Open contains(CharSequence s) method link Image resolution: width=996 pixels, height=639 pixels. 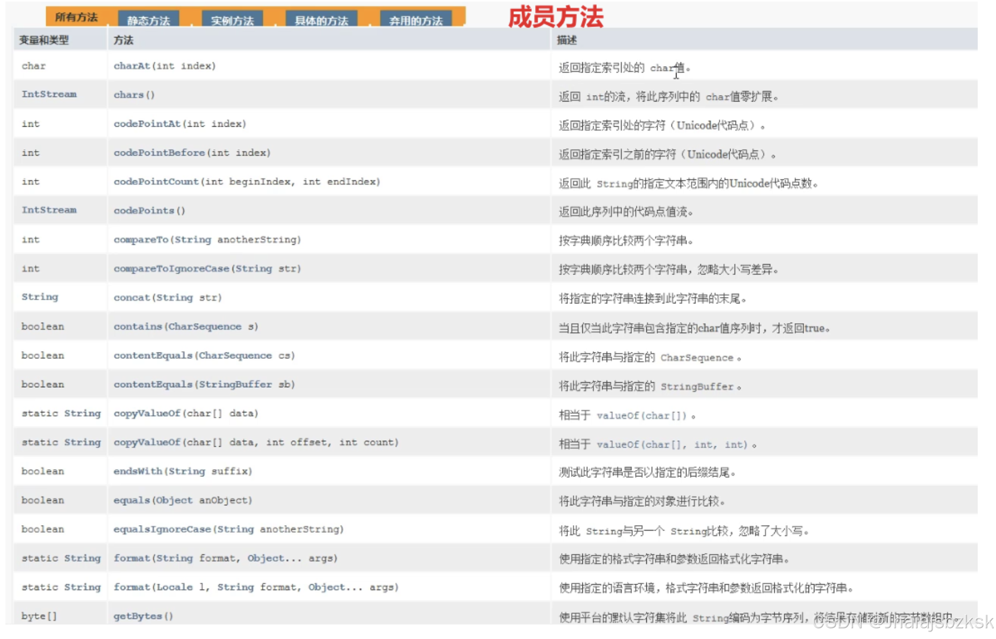tap(186, 327)
